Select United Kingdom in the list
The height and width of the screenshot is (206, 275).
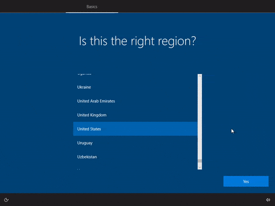(92, 115)
